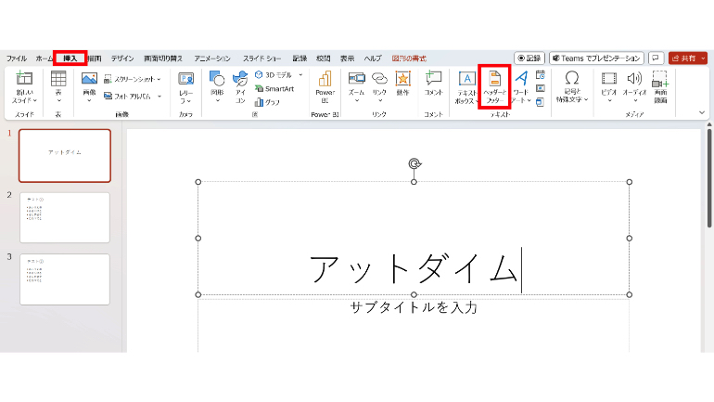Viewport: 714px width, 402px height.
Task: Expand the Video (ビデオ) dropdown arrow
Action: pos(609,100)
